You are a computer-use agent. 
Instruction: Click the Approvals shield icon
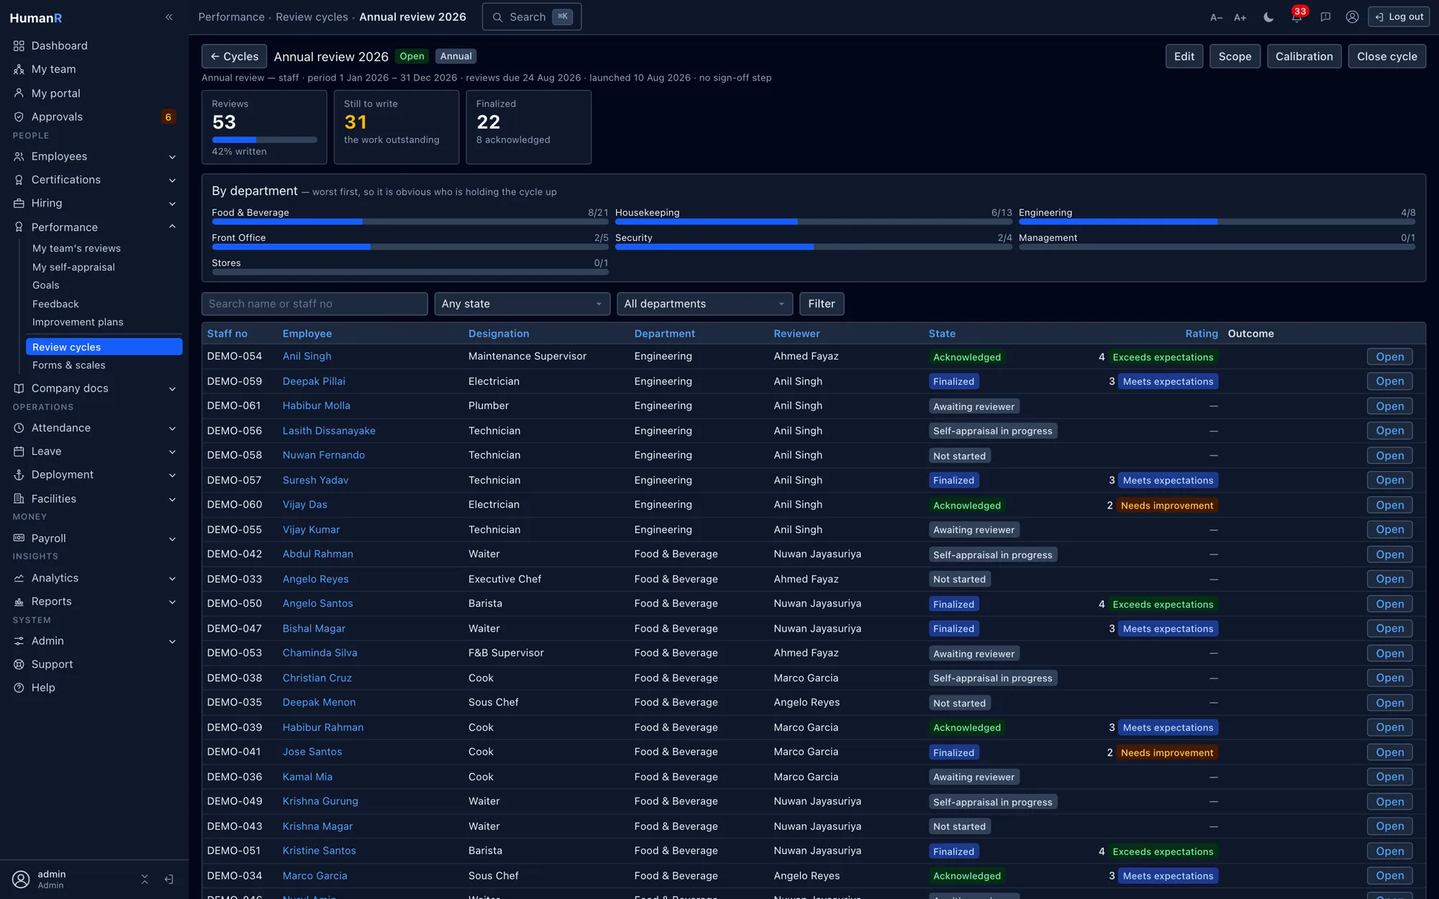click(x=19, y=117)
